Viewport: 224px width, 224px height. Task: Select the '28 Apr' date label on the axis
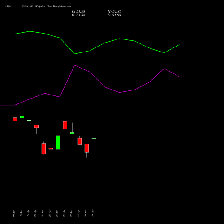78,213
